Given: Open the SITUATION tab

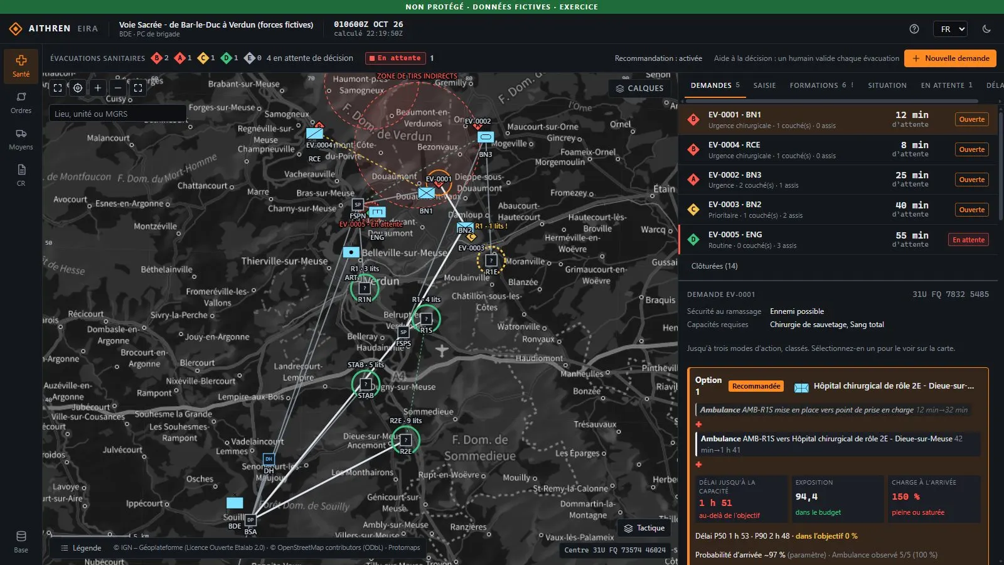Looking at the screenshot, I should pyautogui.click(x=887, y=85).
